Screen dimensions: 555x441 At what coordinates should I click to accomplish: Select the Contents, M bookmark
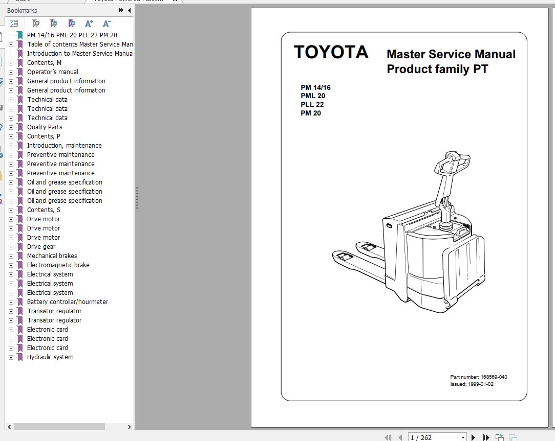click(x=44, y=62)
